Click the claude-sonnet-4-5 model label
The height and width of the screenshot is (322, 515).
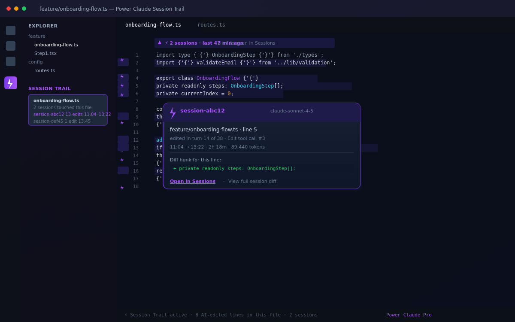pyautogui.click(x=292, y=111)
